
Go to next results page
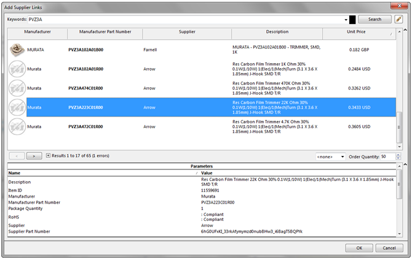click(x=34, y=156)
